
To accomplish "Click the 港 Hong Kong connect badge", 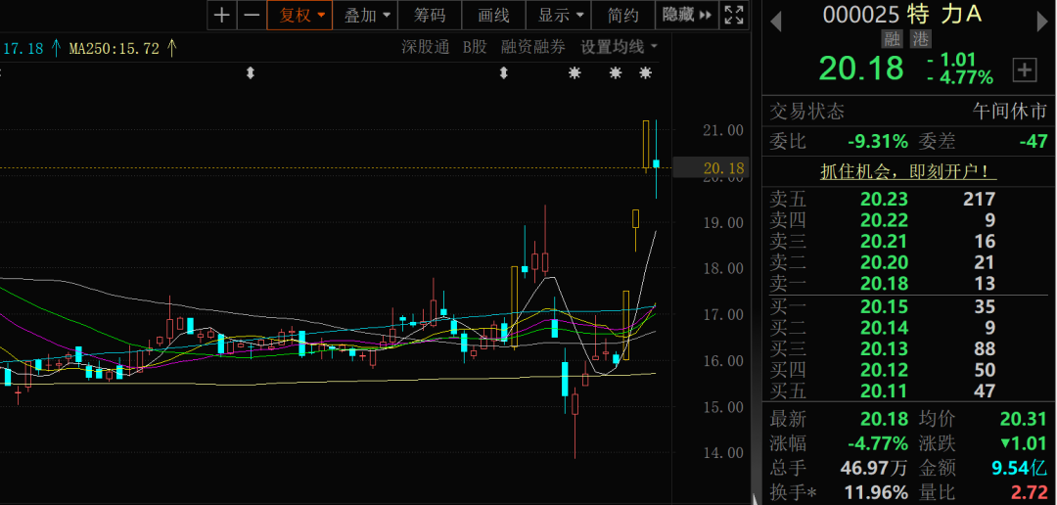I will click(x=920, y=39).
